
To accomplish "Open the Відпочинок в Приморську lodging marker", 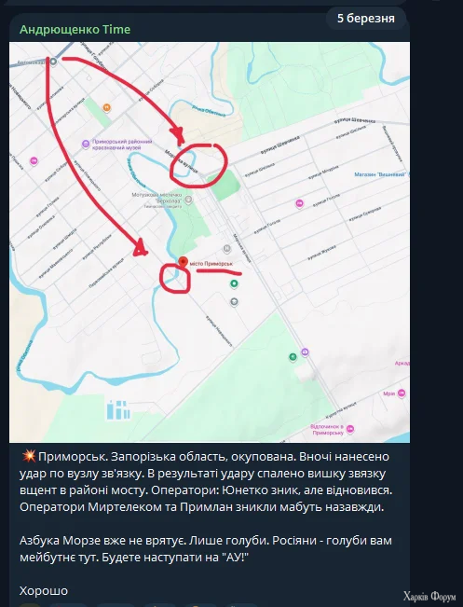I will [350, 429].
